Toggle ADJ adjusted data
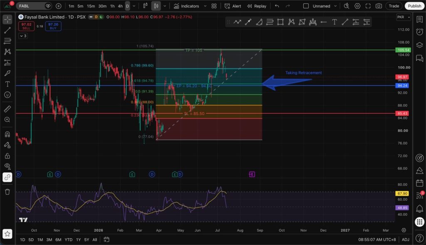The height and width of the screenshot is (245, 426). (x=405, y=240)
